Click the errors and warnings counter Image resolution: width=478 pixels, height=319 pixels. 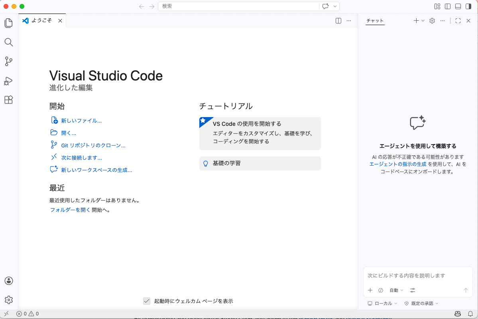28,313
